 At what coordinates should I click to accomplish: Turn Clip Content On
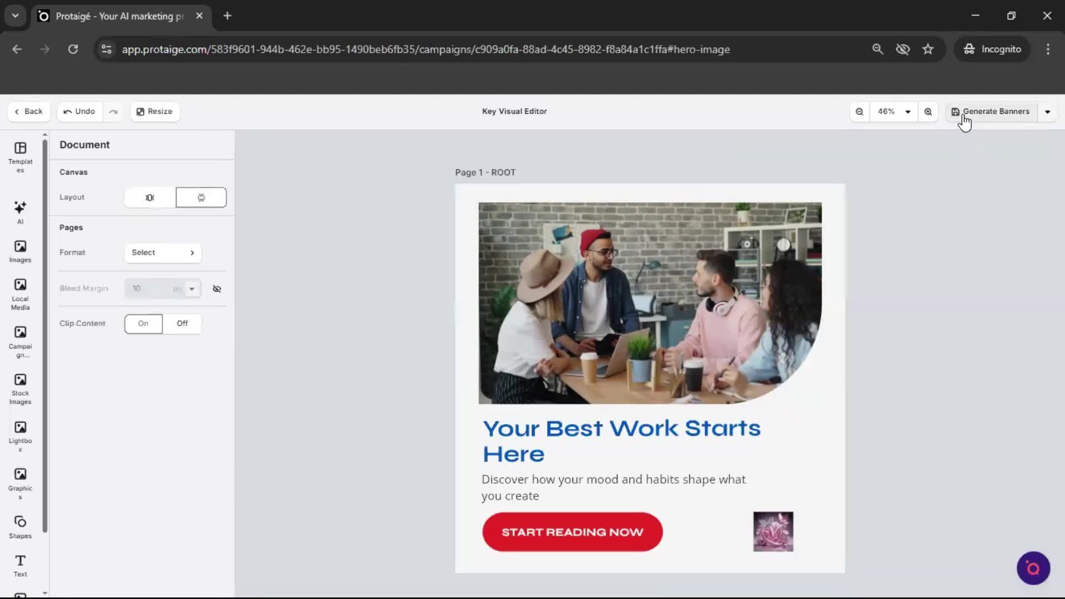tap(143, 323)
